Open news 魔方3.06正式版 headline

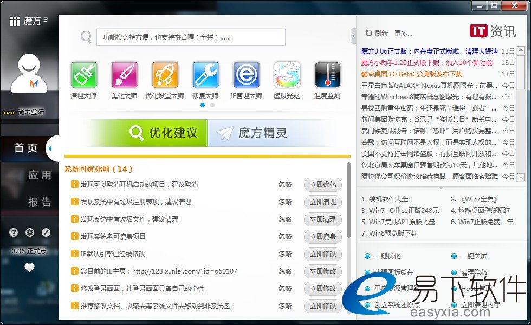[x=429, y=51]
